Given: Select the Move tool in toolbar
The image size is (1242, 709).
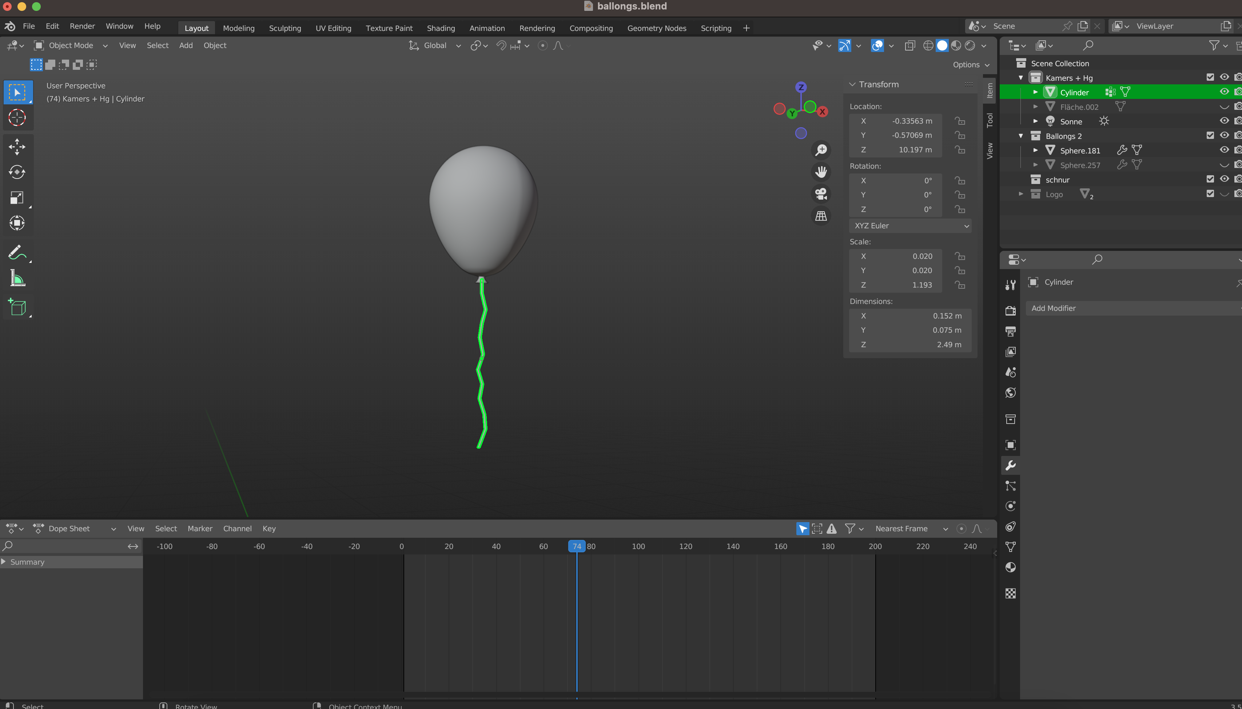Looking at the screenshot, I should tap(17, 147).
